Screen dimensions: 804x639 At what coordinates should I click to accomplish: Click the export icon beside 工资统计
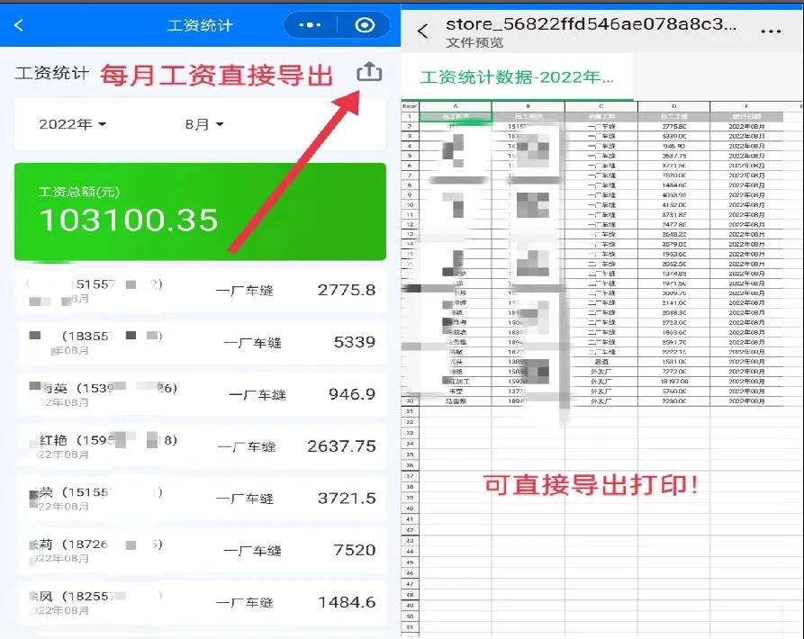369,73
